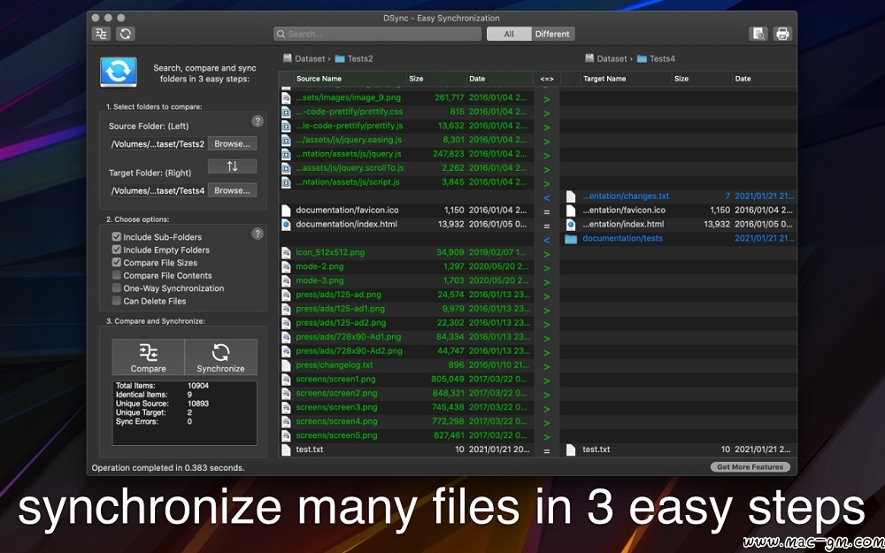Swap source and target folders with the arrows button
Image resolution: width=885 pixels, height=553 pixels.
point(232,166)
